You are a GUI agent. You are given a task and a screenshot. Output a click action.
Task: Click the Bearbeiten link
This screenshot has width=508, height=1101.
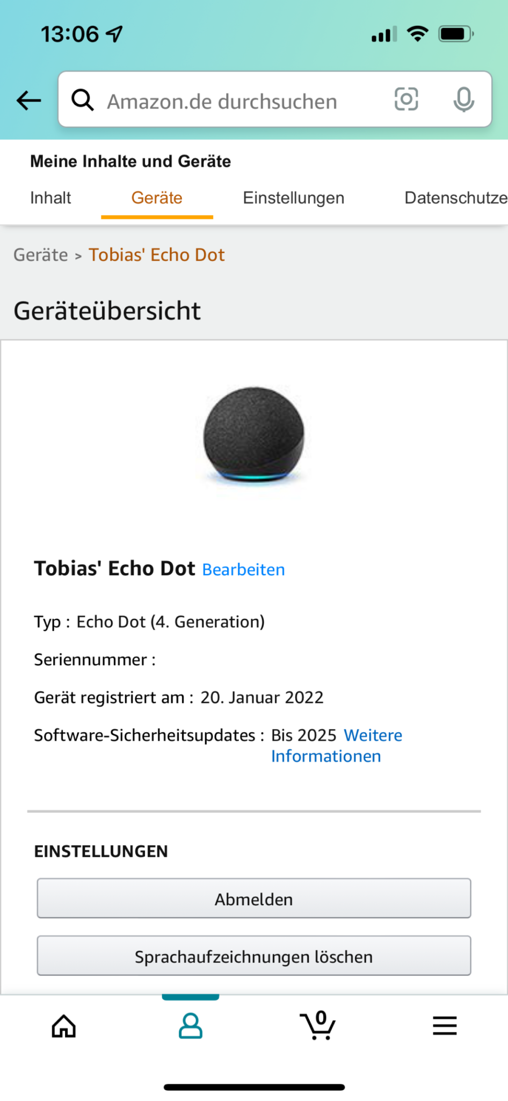tap(243, 569)
